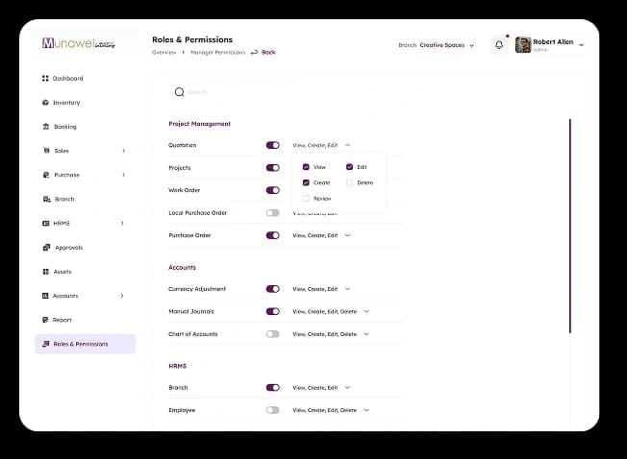Toggle the Quotation permission switch

pos(273,145)
